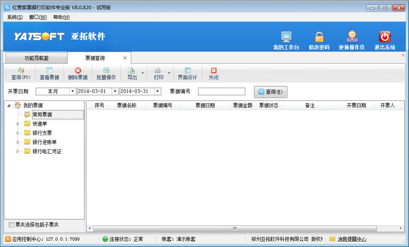The width and height of the screenshot is (409, 247).
Task: Click the 票据日期 column header
Action: (x=205, y=105)
